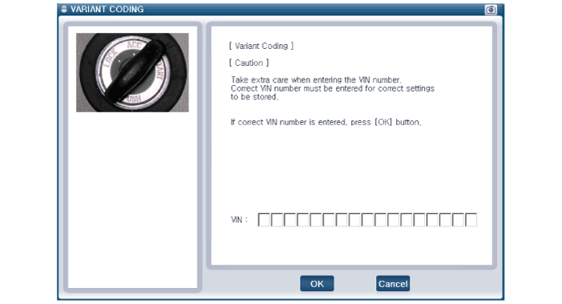Click the third VIN character box
This screenshot has height=304, width=562.
click(289, 220)
